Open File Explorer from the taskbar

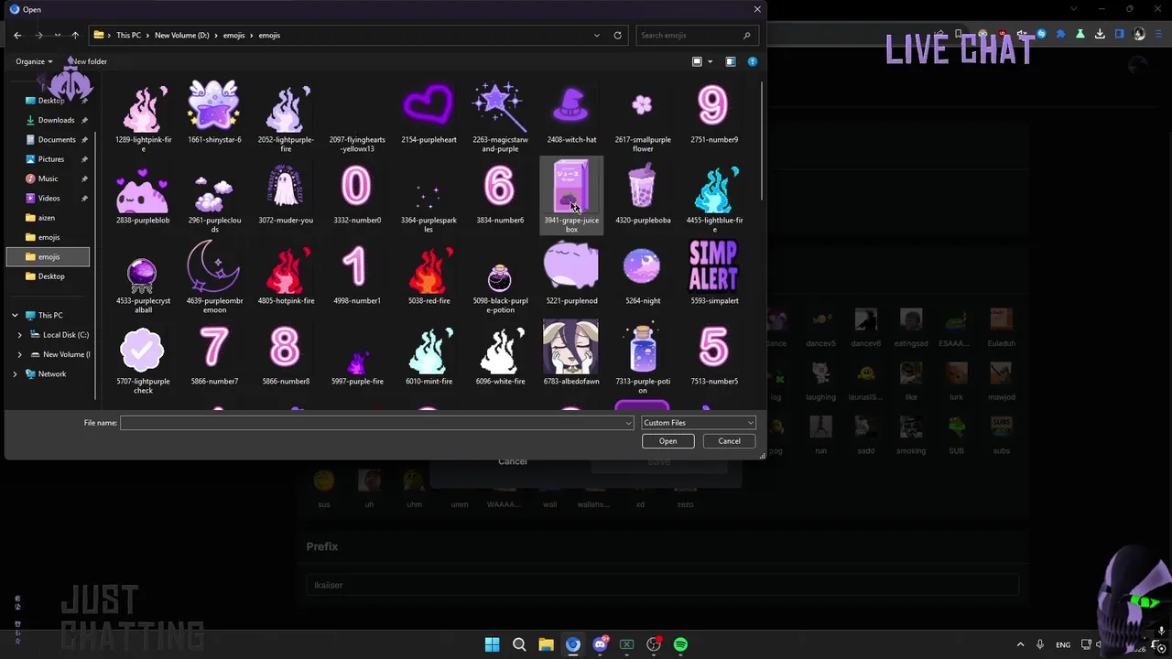[546, 644]
